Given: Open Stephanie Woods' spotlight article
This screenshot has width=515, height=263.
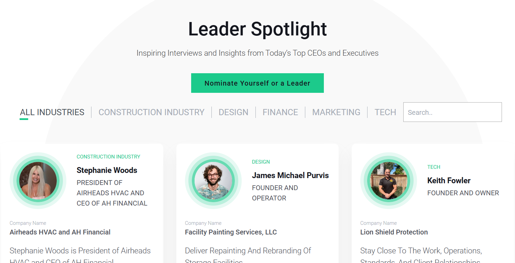Looking at the screenshot, I should coord(107,170).
